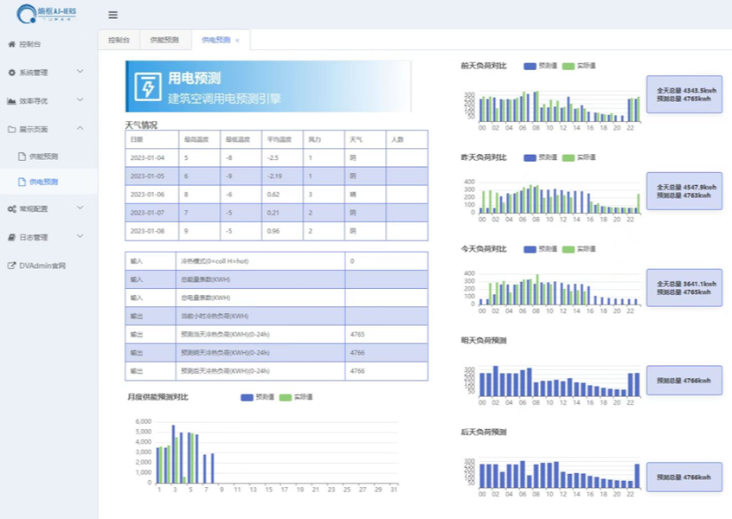Click the 效率寻优 chart icon

click(11, 101)
